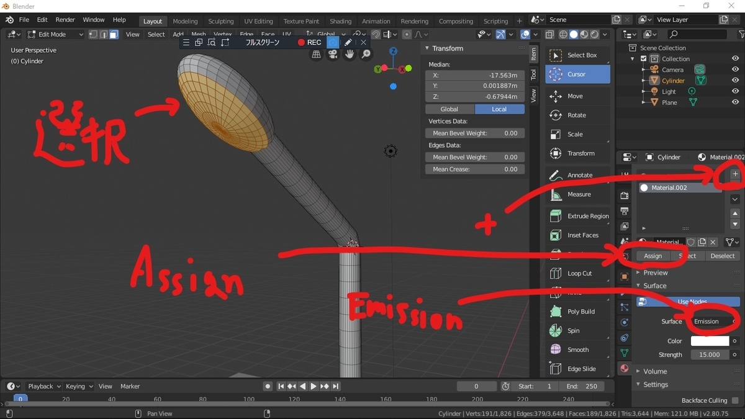
Task: Activate the Cursor tool
Action: (x=577, y=74)
